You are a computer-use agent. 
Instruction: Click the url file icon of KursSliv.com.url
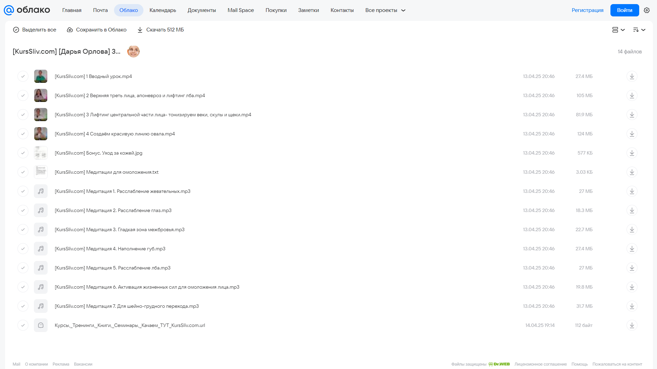pyautogui.click(x=41, y=325)
